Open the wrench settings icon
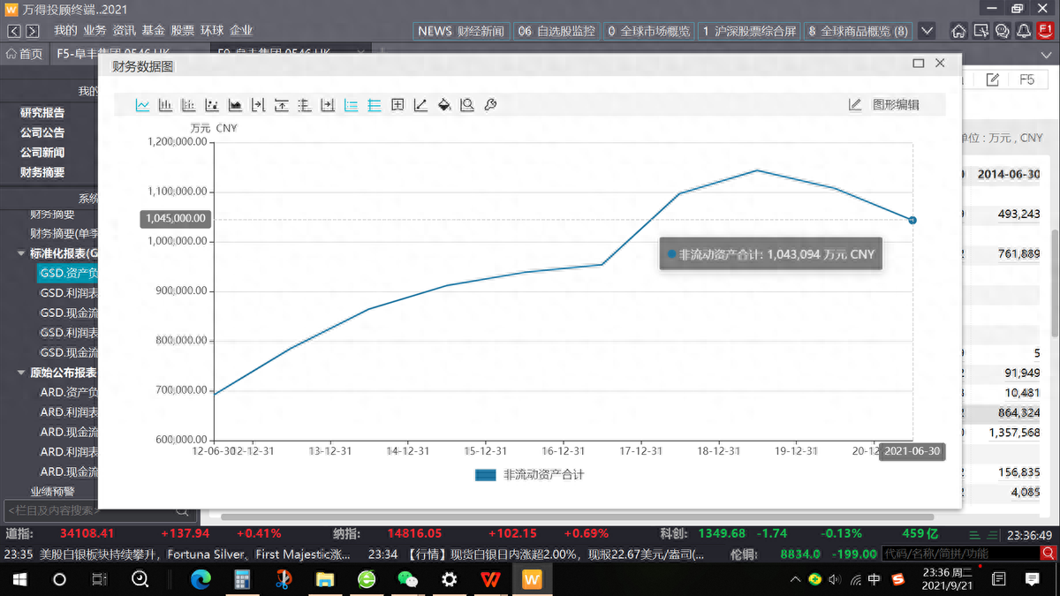This screenshot has height=596, width=1060. point(490,105)
